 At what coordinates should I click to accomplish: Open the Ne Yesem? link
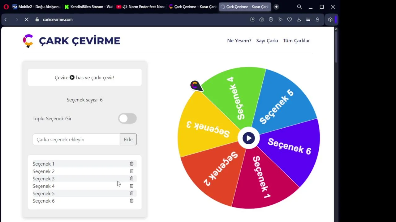click(x=239, y=41)
